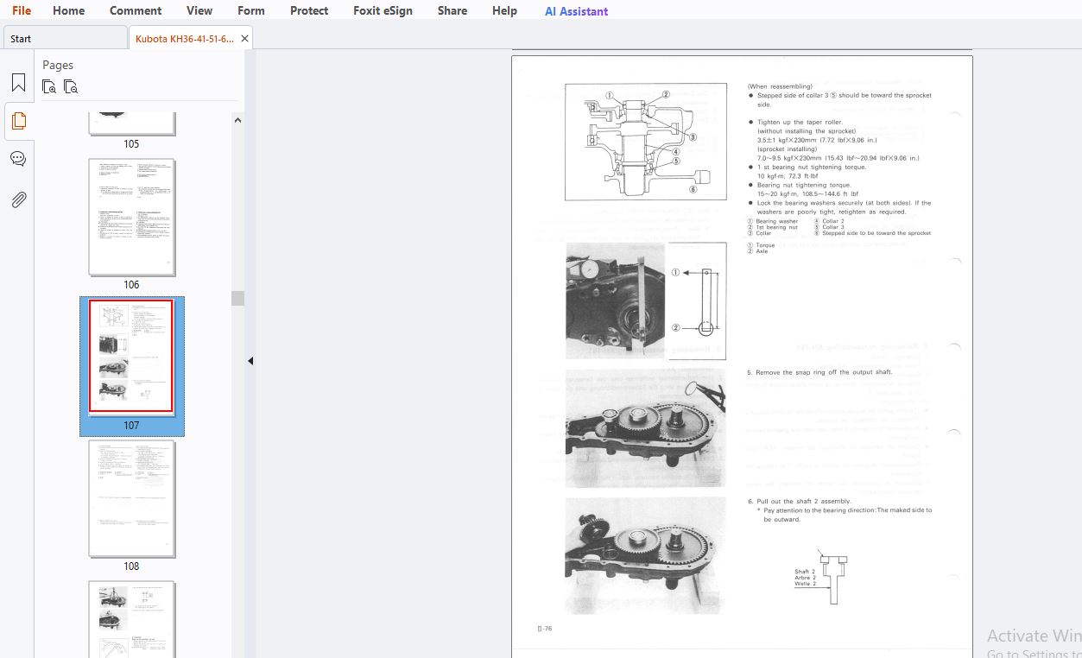The width and height of the screenshot is (1082, 658).
Task: Select the Kubota KH36-41-51 document tab
Action: click(184, 38)
